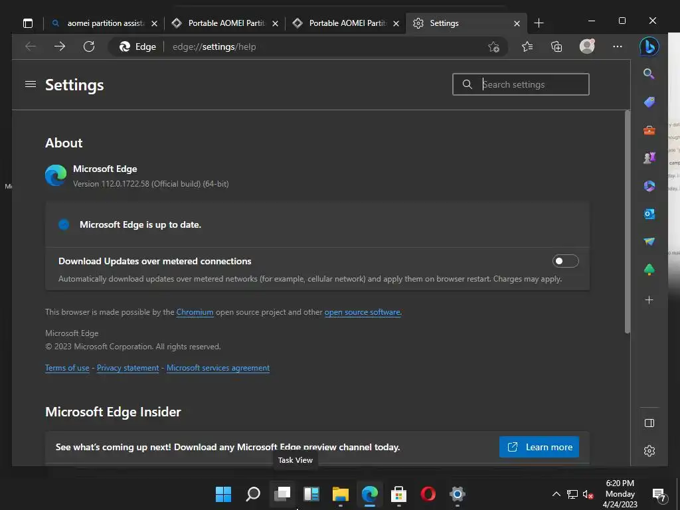
Task: Toggle Download Updates over metered connections
Action: pyautogui.click(x=566, y=261)
